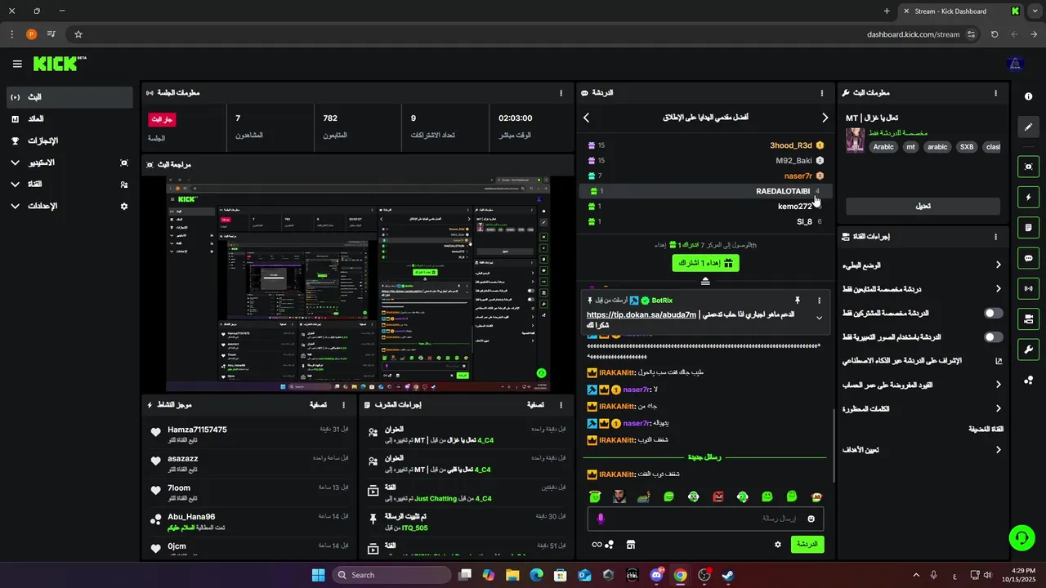
Task: Expand the set goals row
Action: pos(922,449)
